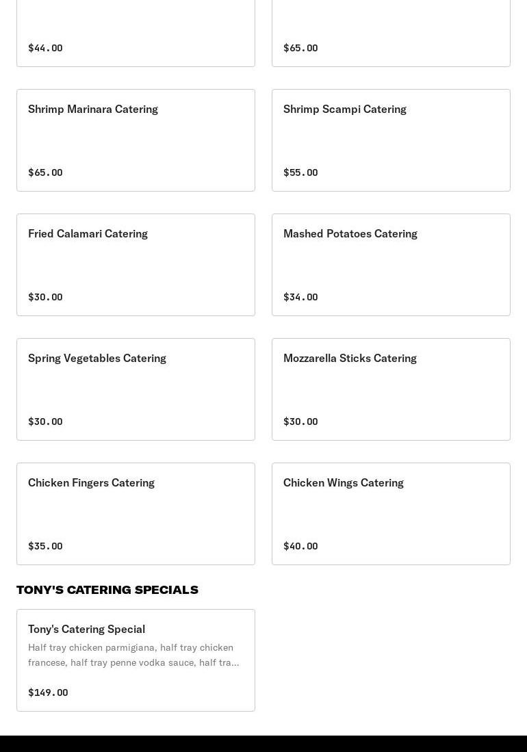527x752 pixels.
Task: Click the $30.00 Fried Calamari price
Action: coord(45,297)
